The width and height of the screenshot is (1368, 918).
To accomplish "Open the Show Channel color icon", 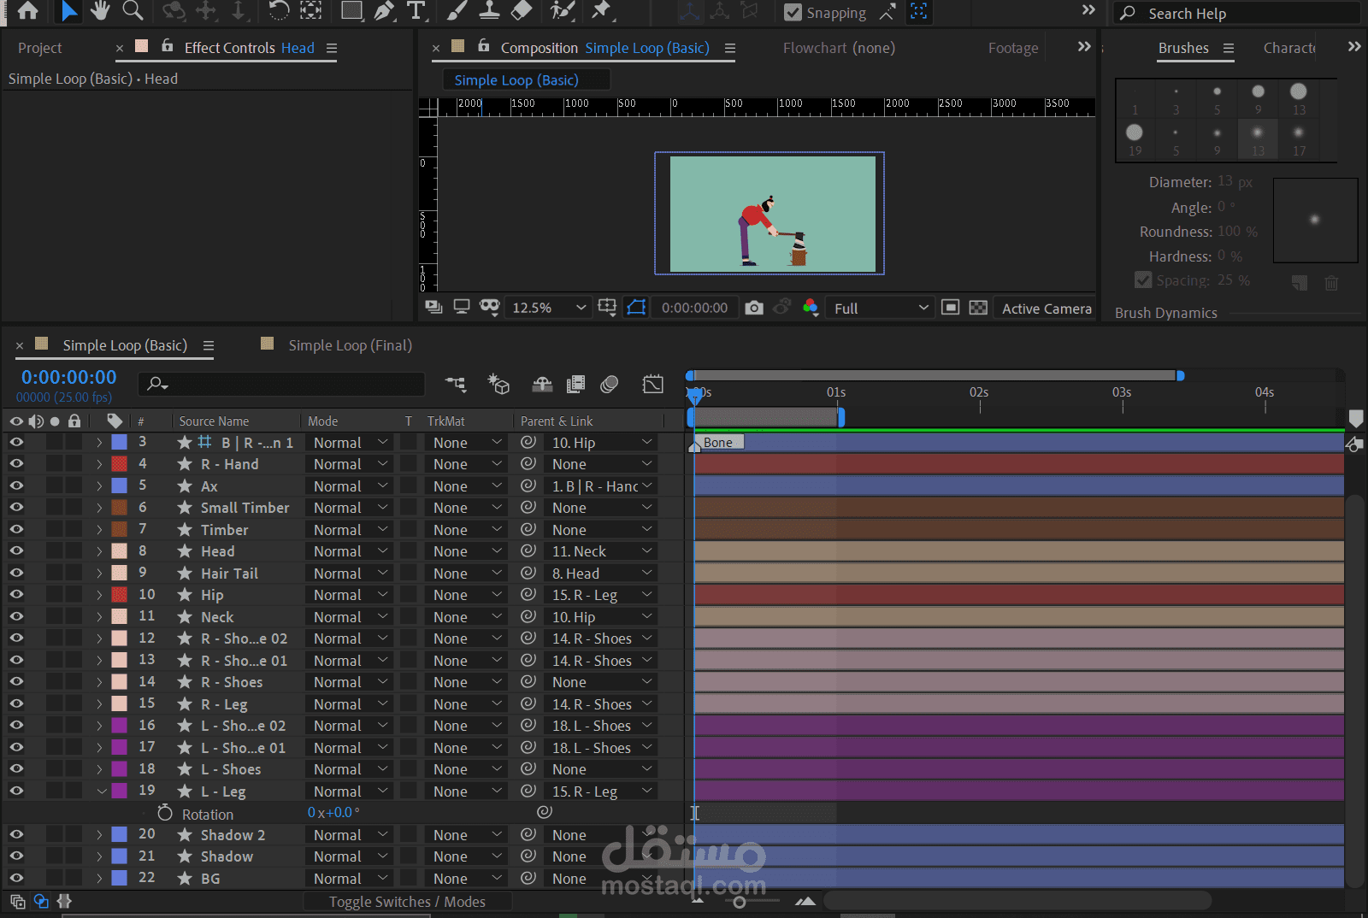I will click(811, 308).
